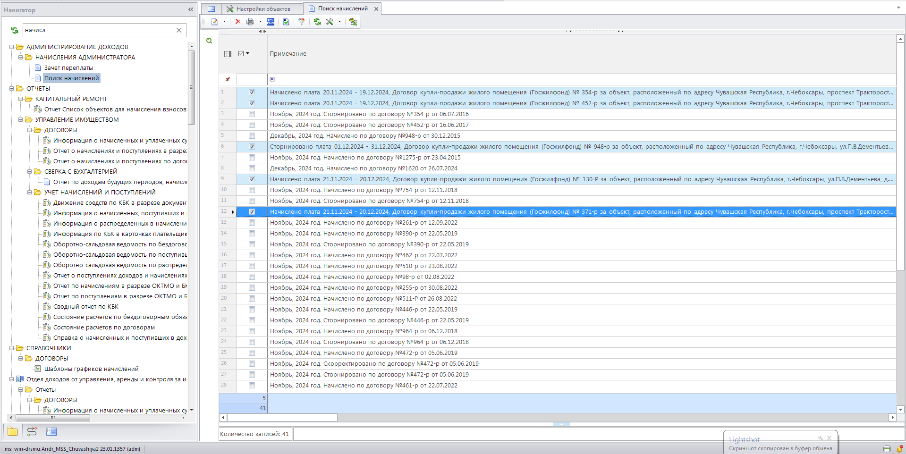Image resolution: width=906 pixels, height=454 pixels.
Task: Collapse the УПРАВЛЕНИЕ ИМУЩЕСТВОМ tree node
Action: [x=21, y=120]
